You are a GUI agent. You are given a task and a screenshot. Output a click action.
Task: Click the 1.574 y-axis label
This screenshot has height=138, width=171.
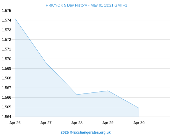click(7, 20)
